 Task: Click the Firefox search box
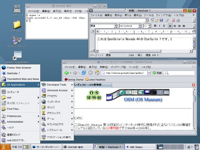click(x=179, y=73)
